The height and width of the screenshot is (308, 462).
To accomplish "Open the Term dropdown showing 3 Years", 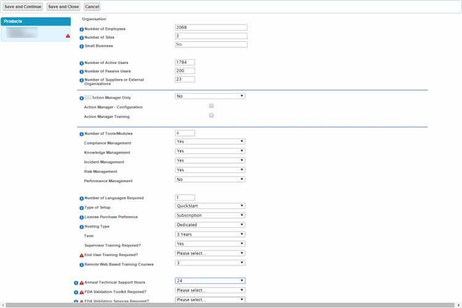I will pos(210,234).
